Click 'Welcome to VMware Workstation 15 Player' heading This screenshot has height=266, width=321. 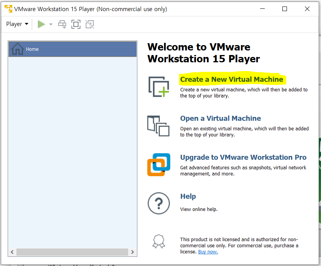[x=204, y=53]
